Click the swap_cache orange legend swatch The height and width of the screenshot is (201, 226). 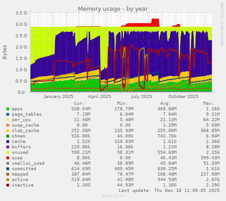(x=8, y=125)
